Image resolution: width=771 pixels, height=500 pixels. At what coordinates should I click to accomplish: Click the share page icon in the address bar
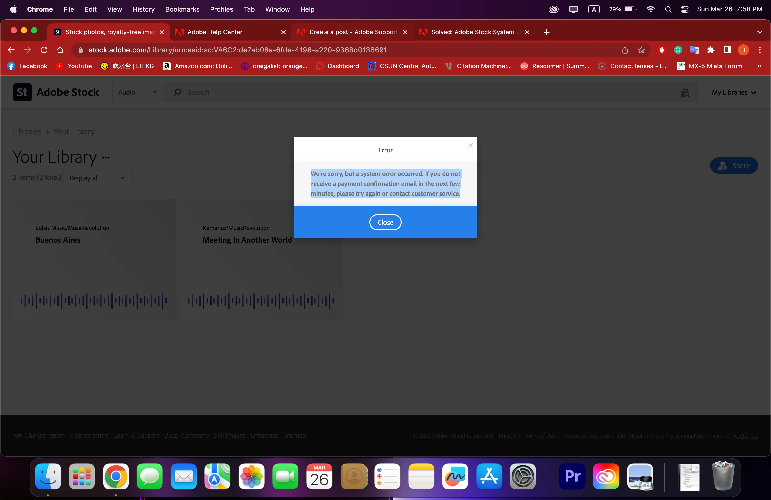(x=625, y=50)
